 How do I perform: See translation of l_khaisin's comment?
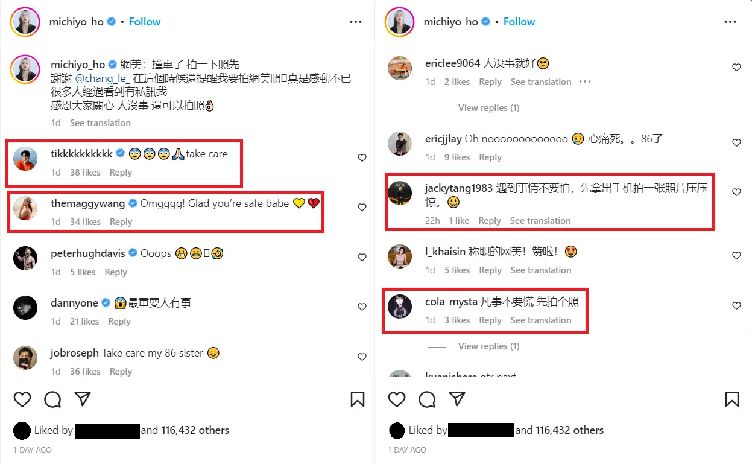click(x=541, y=270)
